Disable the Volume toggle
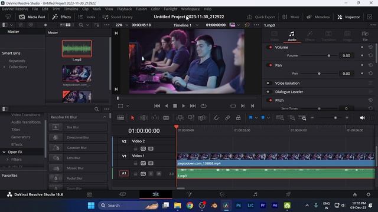The height and width of the screenshot is (212, 378). pos(270,47)
